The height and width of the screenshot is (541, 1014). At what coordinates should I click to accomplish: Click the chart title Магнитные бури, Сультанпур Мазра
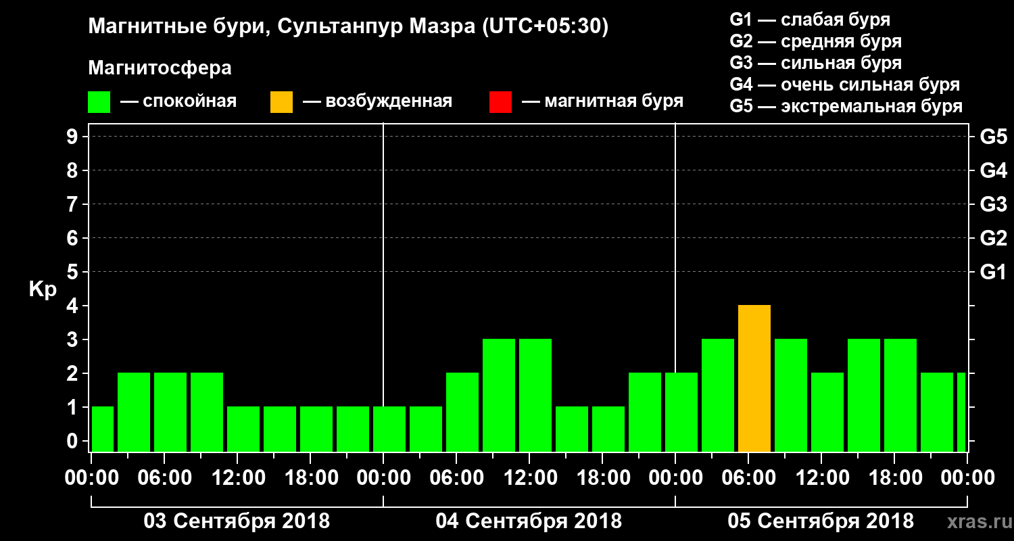click(x=349, y=27)
